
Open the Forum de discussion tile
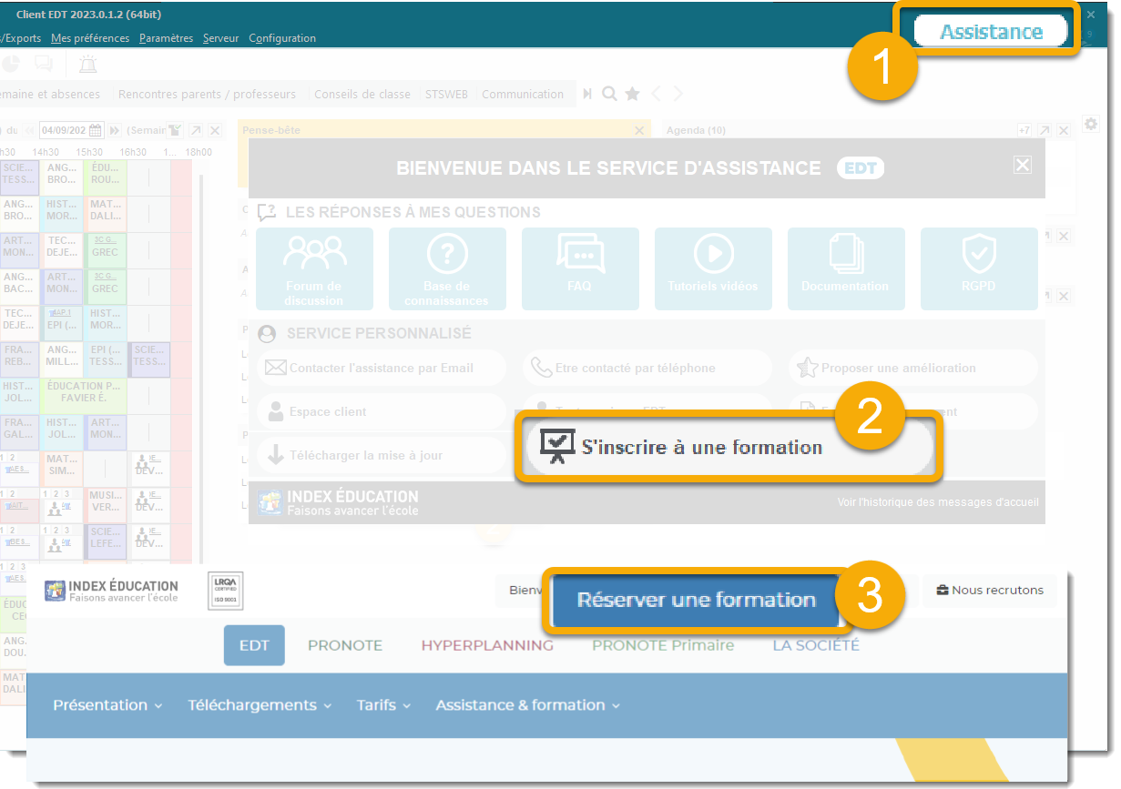coord(314,268)
